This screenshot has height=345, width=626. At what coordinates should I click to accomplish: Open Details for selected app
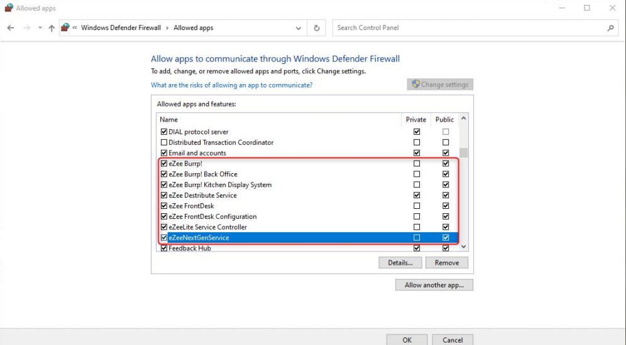point(400,263)
